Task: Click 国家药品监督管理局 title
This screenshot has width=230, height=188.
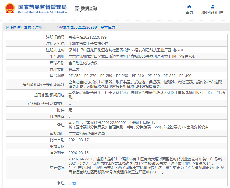Action: [x=42, y=7]
